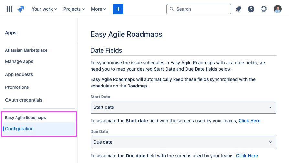Click chevron arrow of Start date field
This screenshot has height=163, width=289.
pyautogui.click(x=270, y=107)
